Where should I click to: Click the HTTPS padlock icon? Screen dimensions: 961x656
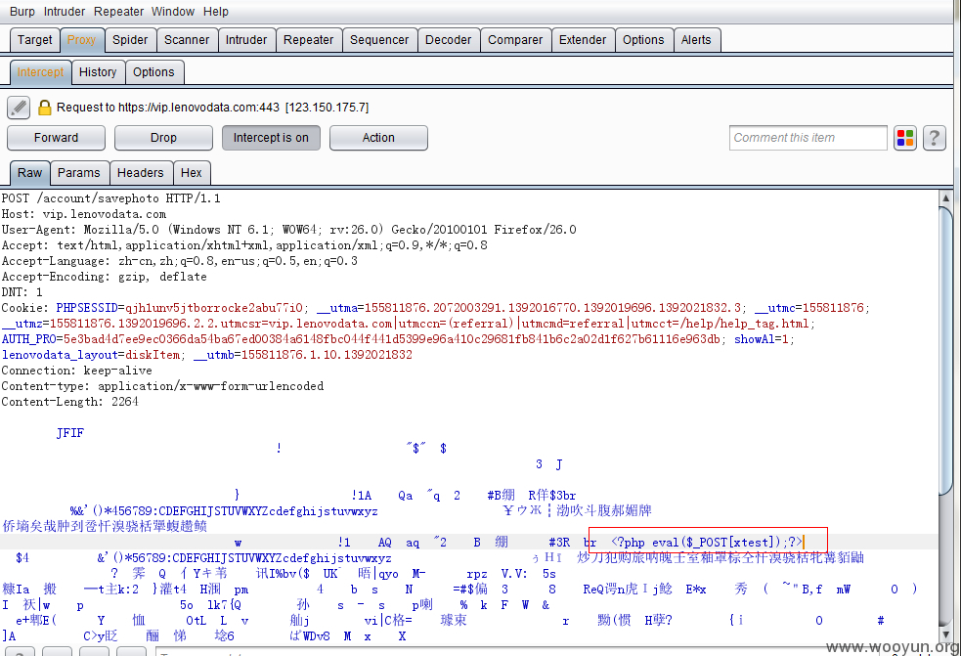(44, 108)
